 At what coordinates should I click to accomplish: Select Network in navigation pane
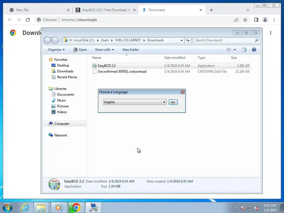coord(60,135)
